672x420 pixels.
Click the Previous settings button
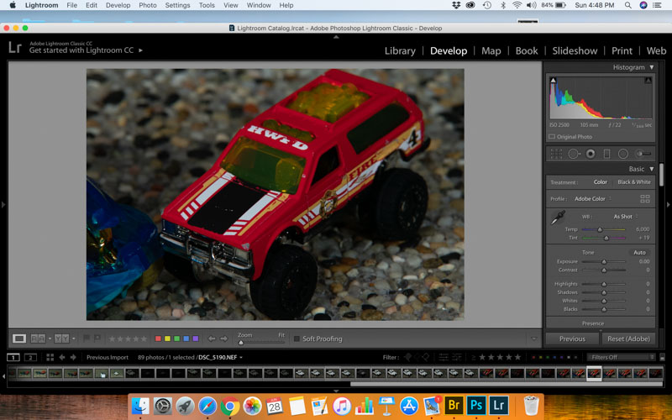coord(572,339)
